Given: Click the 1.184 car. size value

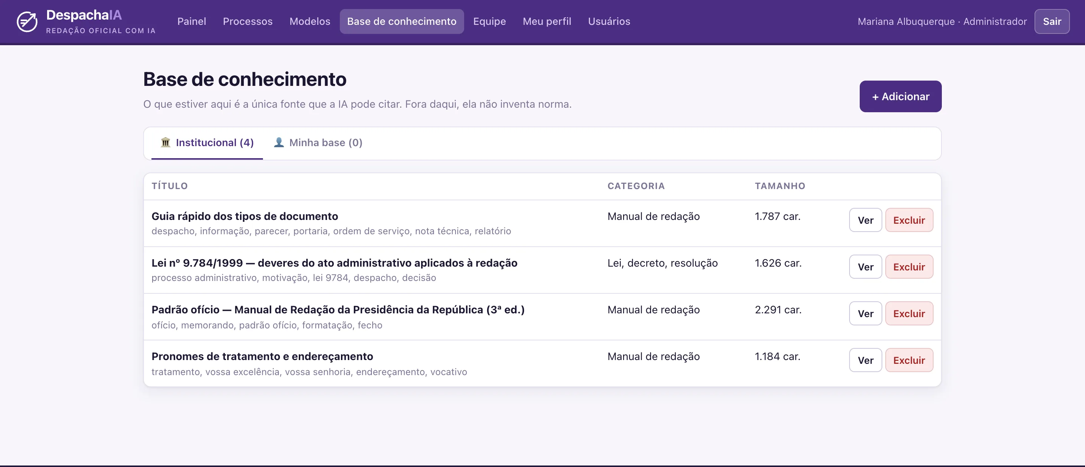Looking at the screenshot, I should click(x=778, y=357).
